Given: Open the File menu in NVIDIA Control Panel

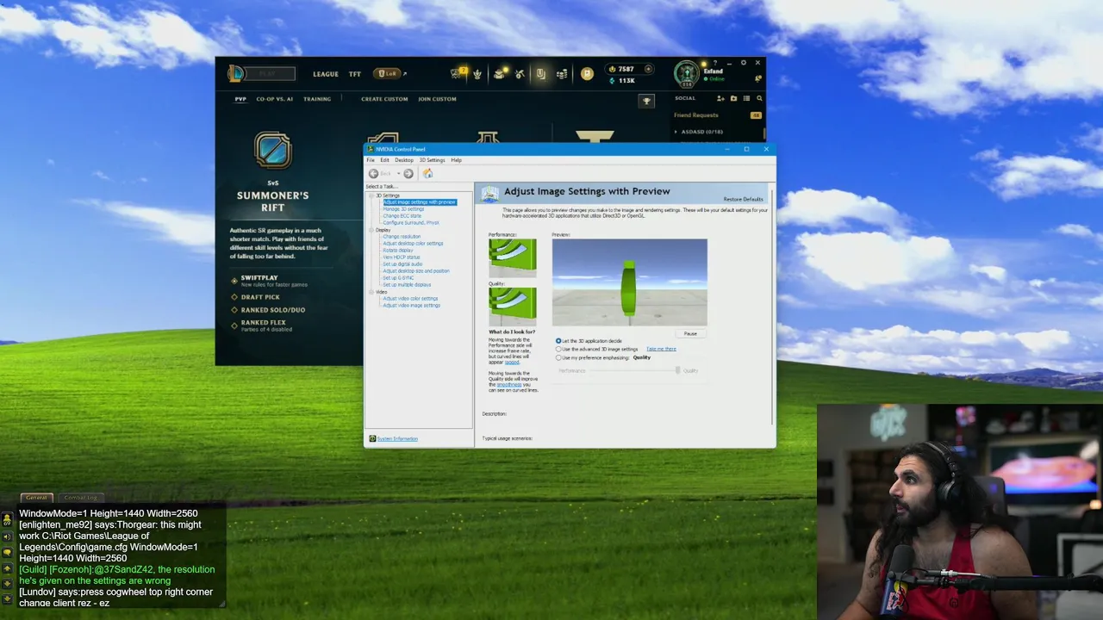Looking at the screenshot, I should pos(371,160).
